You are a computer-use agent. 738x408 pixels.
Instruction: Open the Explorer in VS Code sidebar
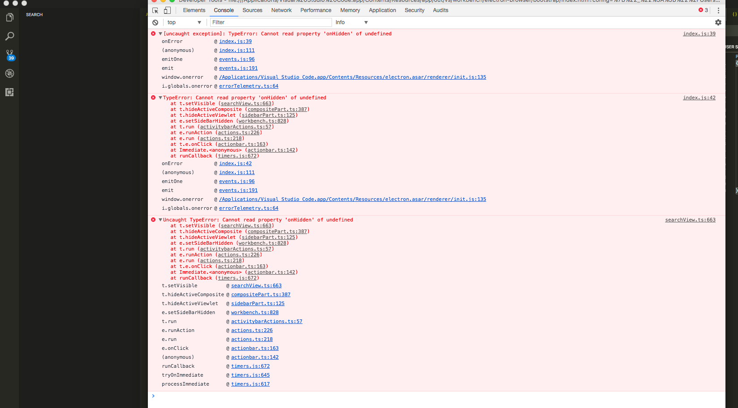pyautogui.click(x=9, y=17)
